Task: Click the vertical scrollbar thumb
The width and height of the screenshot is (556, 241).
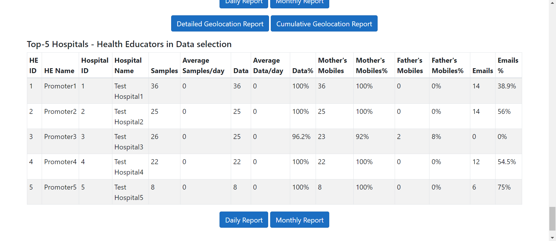Action: click(552, 218)
